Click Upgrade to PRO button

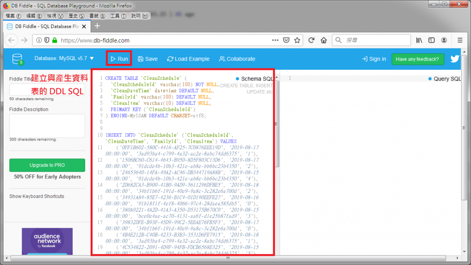coord(47,165)
